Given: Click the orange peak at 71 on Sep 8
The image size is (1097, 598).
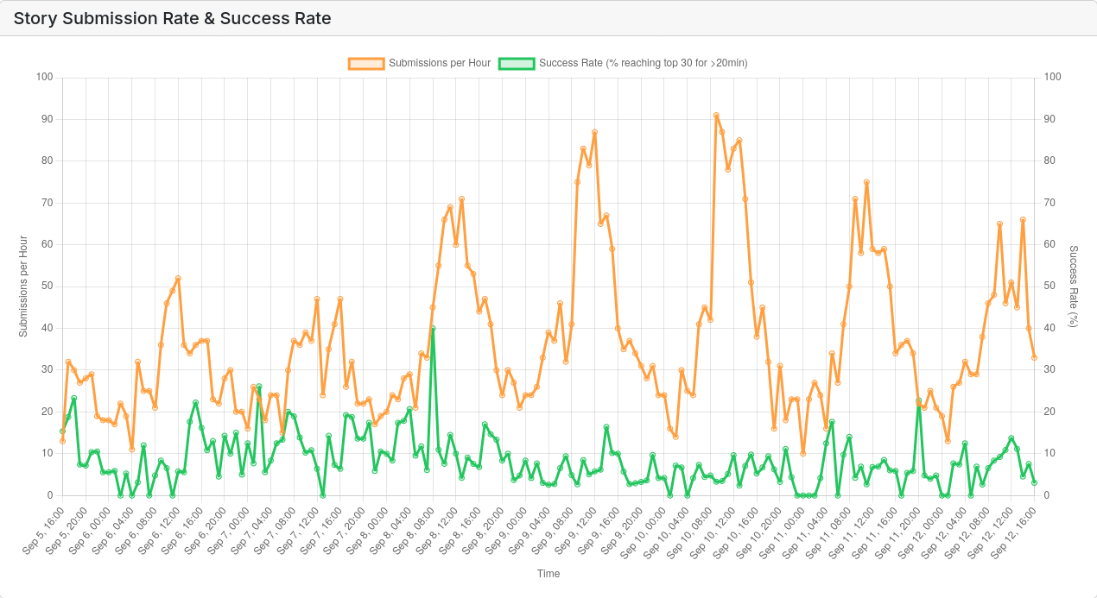Looking at the screenshot, I should tap(461, 199).
